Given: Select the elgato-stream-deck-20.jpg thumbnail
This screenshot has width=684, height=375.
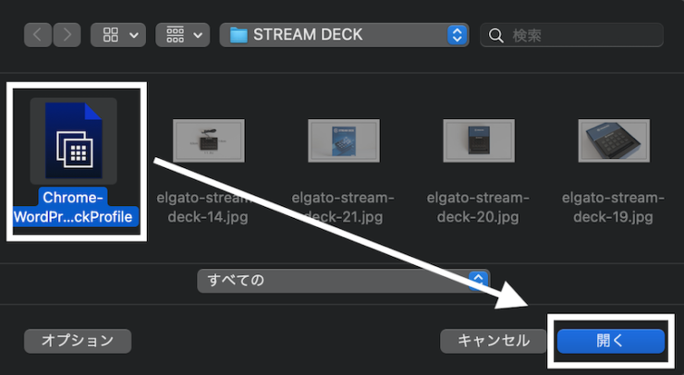Looking at the screenshot, I should (x=479, y=140).
